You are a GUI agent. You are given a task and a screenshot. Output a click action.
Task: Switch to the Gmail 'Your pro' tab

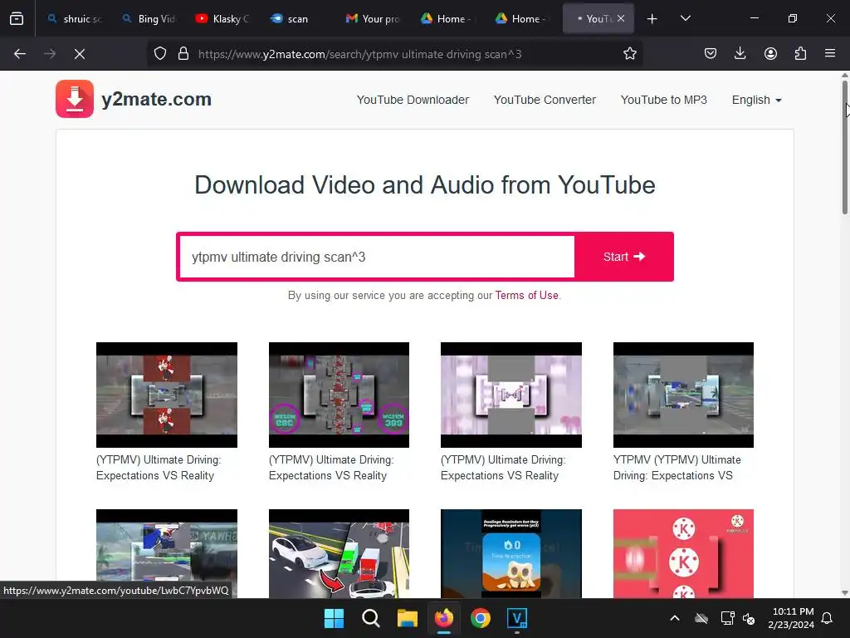tap(374, 18)
